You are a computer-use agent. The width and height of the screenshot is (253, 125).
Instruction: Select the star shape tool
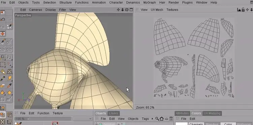pos(9,93)
